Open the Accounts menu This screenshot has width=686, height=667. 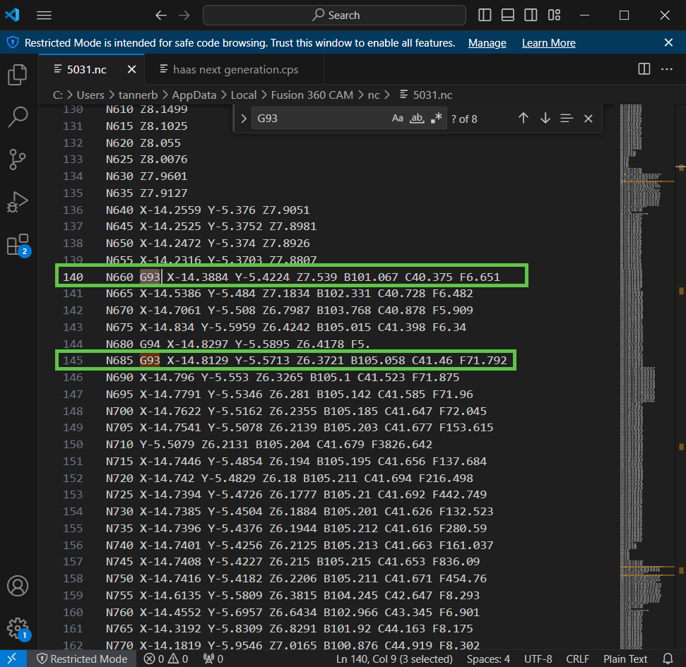tap(18, 586)
